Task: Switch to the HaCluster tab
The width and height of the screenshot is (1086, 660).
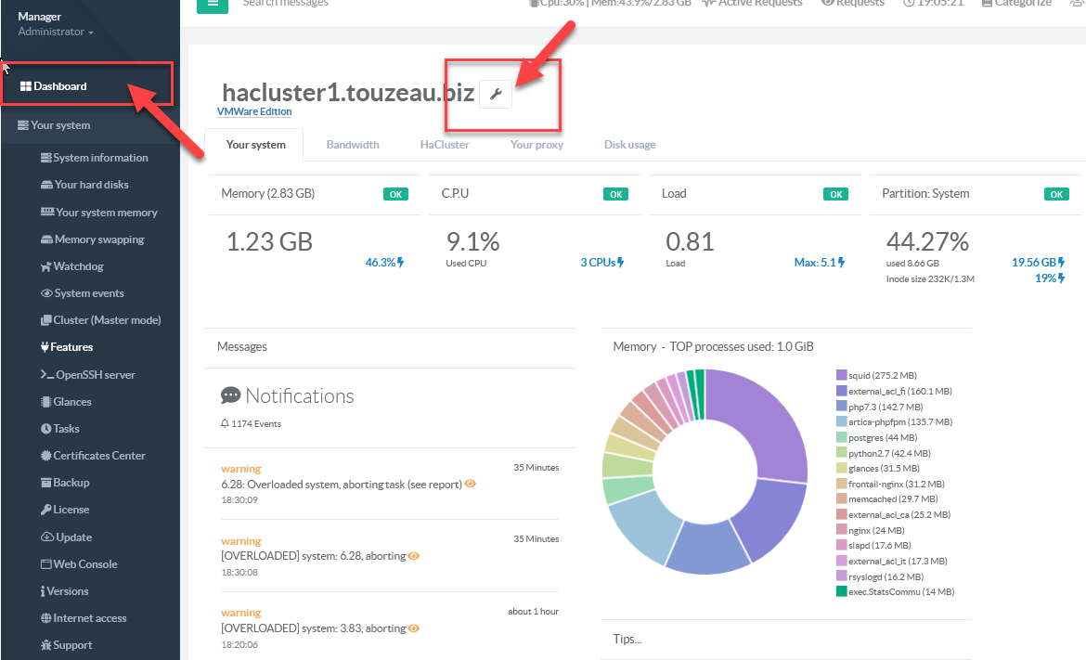Action: coord(445,145)
